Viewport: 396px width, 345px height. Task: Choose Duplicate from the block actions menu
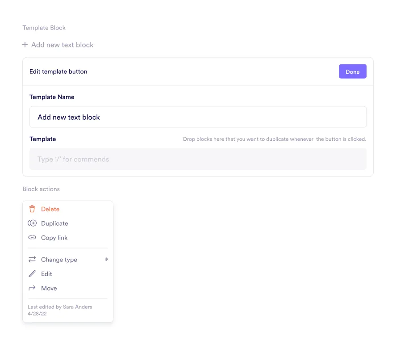54,223
